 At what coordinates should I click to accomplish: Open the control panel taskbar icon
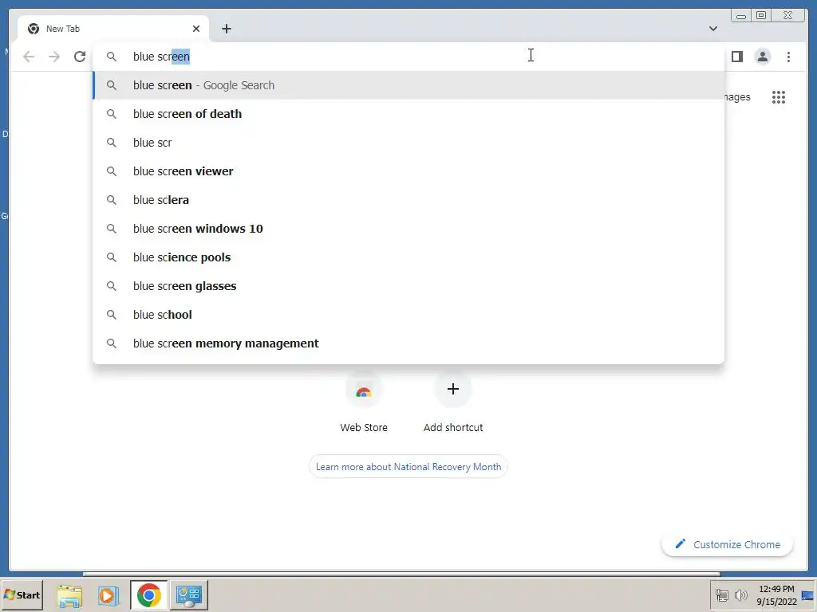point(188,595)
